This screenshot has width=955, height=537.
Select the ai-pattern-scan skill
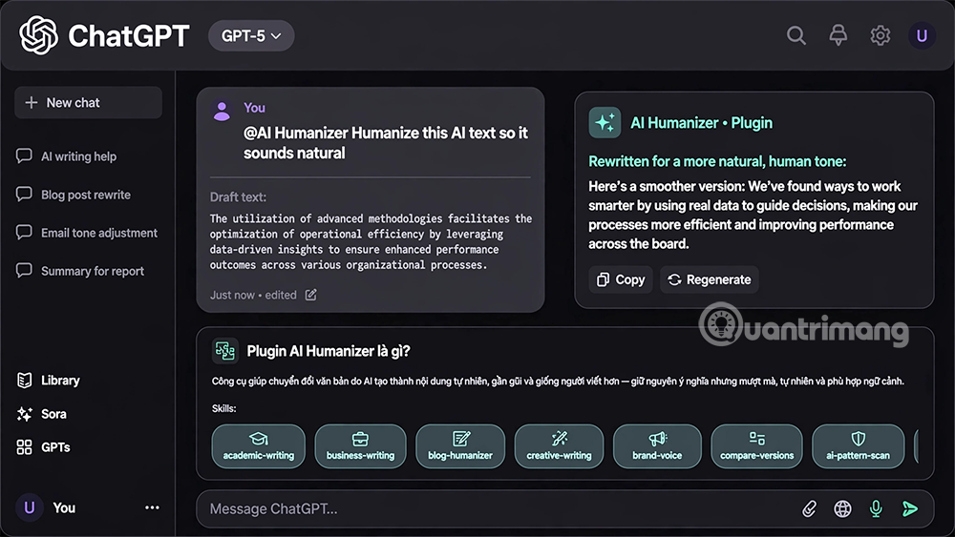(x=858, y=446)
